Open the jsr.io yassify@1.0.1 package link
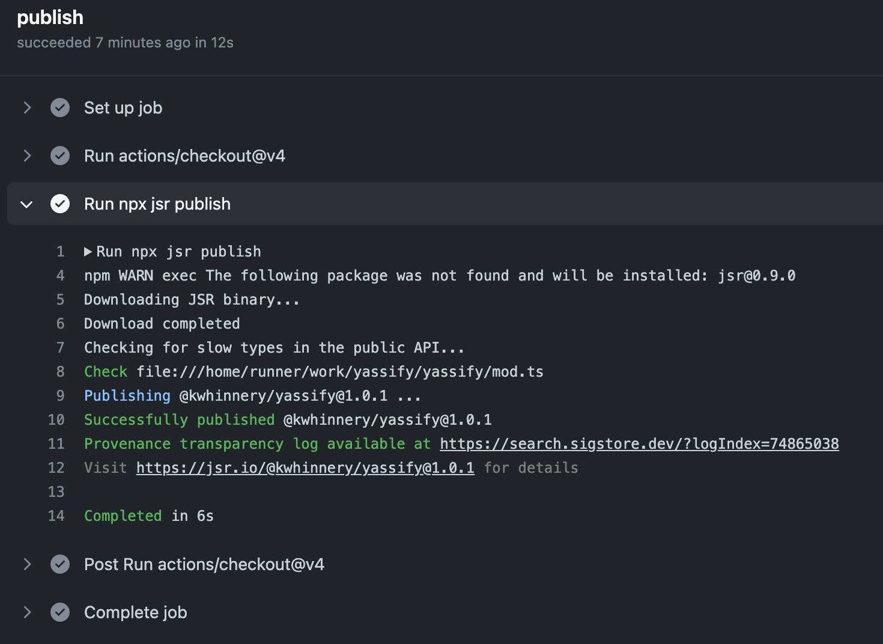Screen dimensions: 883x644 point(305,468)
